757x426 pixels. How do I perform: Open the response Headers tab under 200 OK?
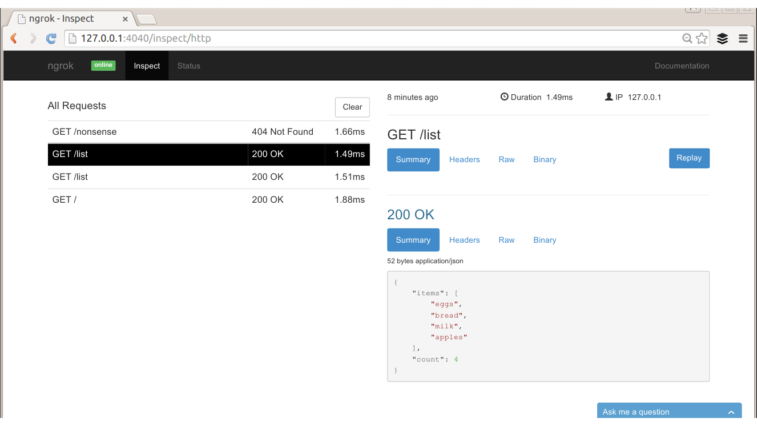pos(464,240)
